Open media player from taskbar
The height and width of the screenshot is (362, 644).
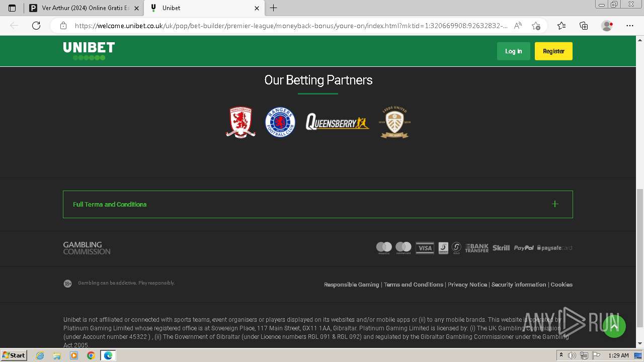pos(74,355)
